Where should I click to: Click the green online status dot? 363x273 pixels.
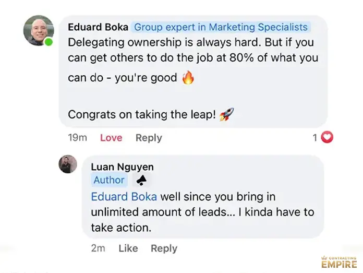pos(49,42)
